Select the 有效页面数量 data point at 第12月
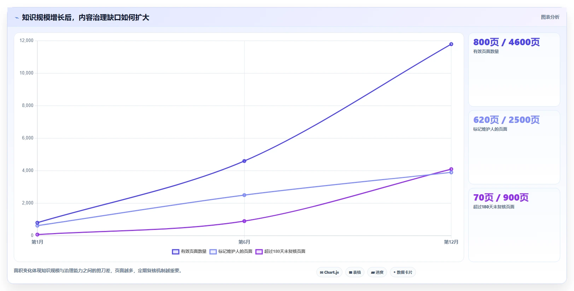 tap(451, 44)
